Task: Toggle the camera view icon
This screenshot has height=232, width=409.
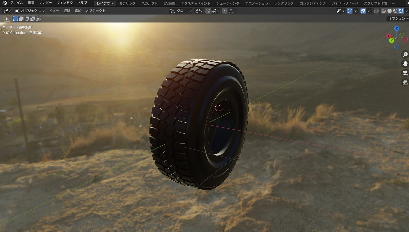Action: point(405,73)
